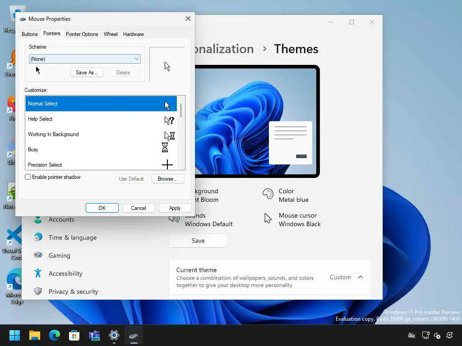This screenshot has height=346, width=462.
Task: Open Mouse cursor Windows Black setting
Action: coord(292,220)
